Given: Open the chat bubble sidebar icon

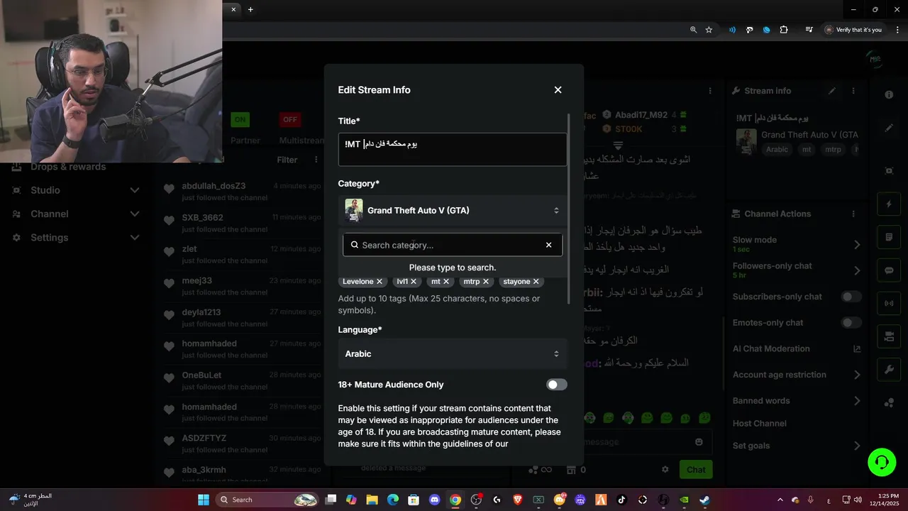Looking at the screenshot, I should tap(889, 270).
